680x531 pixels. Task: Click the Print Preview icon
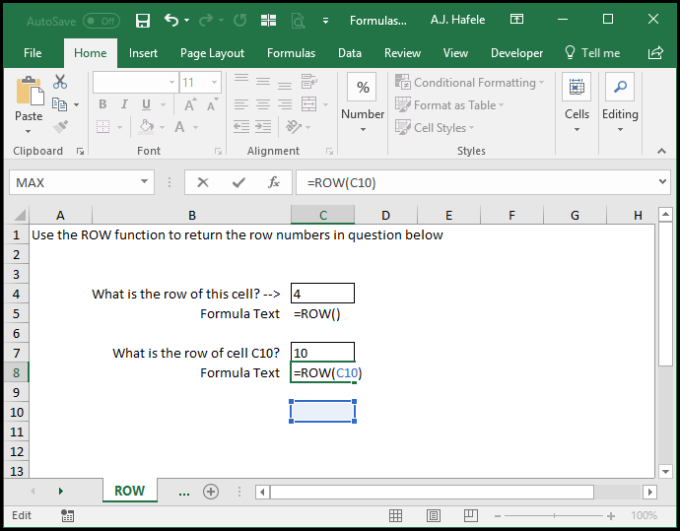coord(298,21)
